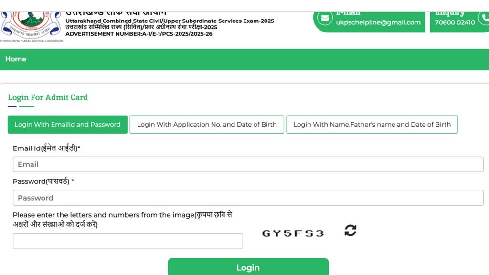Open the Home menu item
The height and width of the screenshot is (275, 489).
(x=16, y=59)
